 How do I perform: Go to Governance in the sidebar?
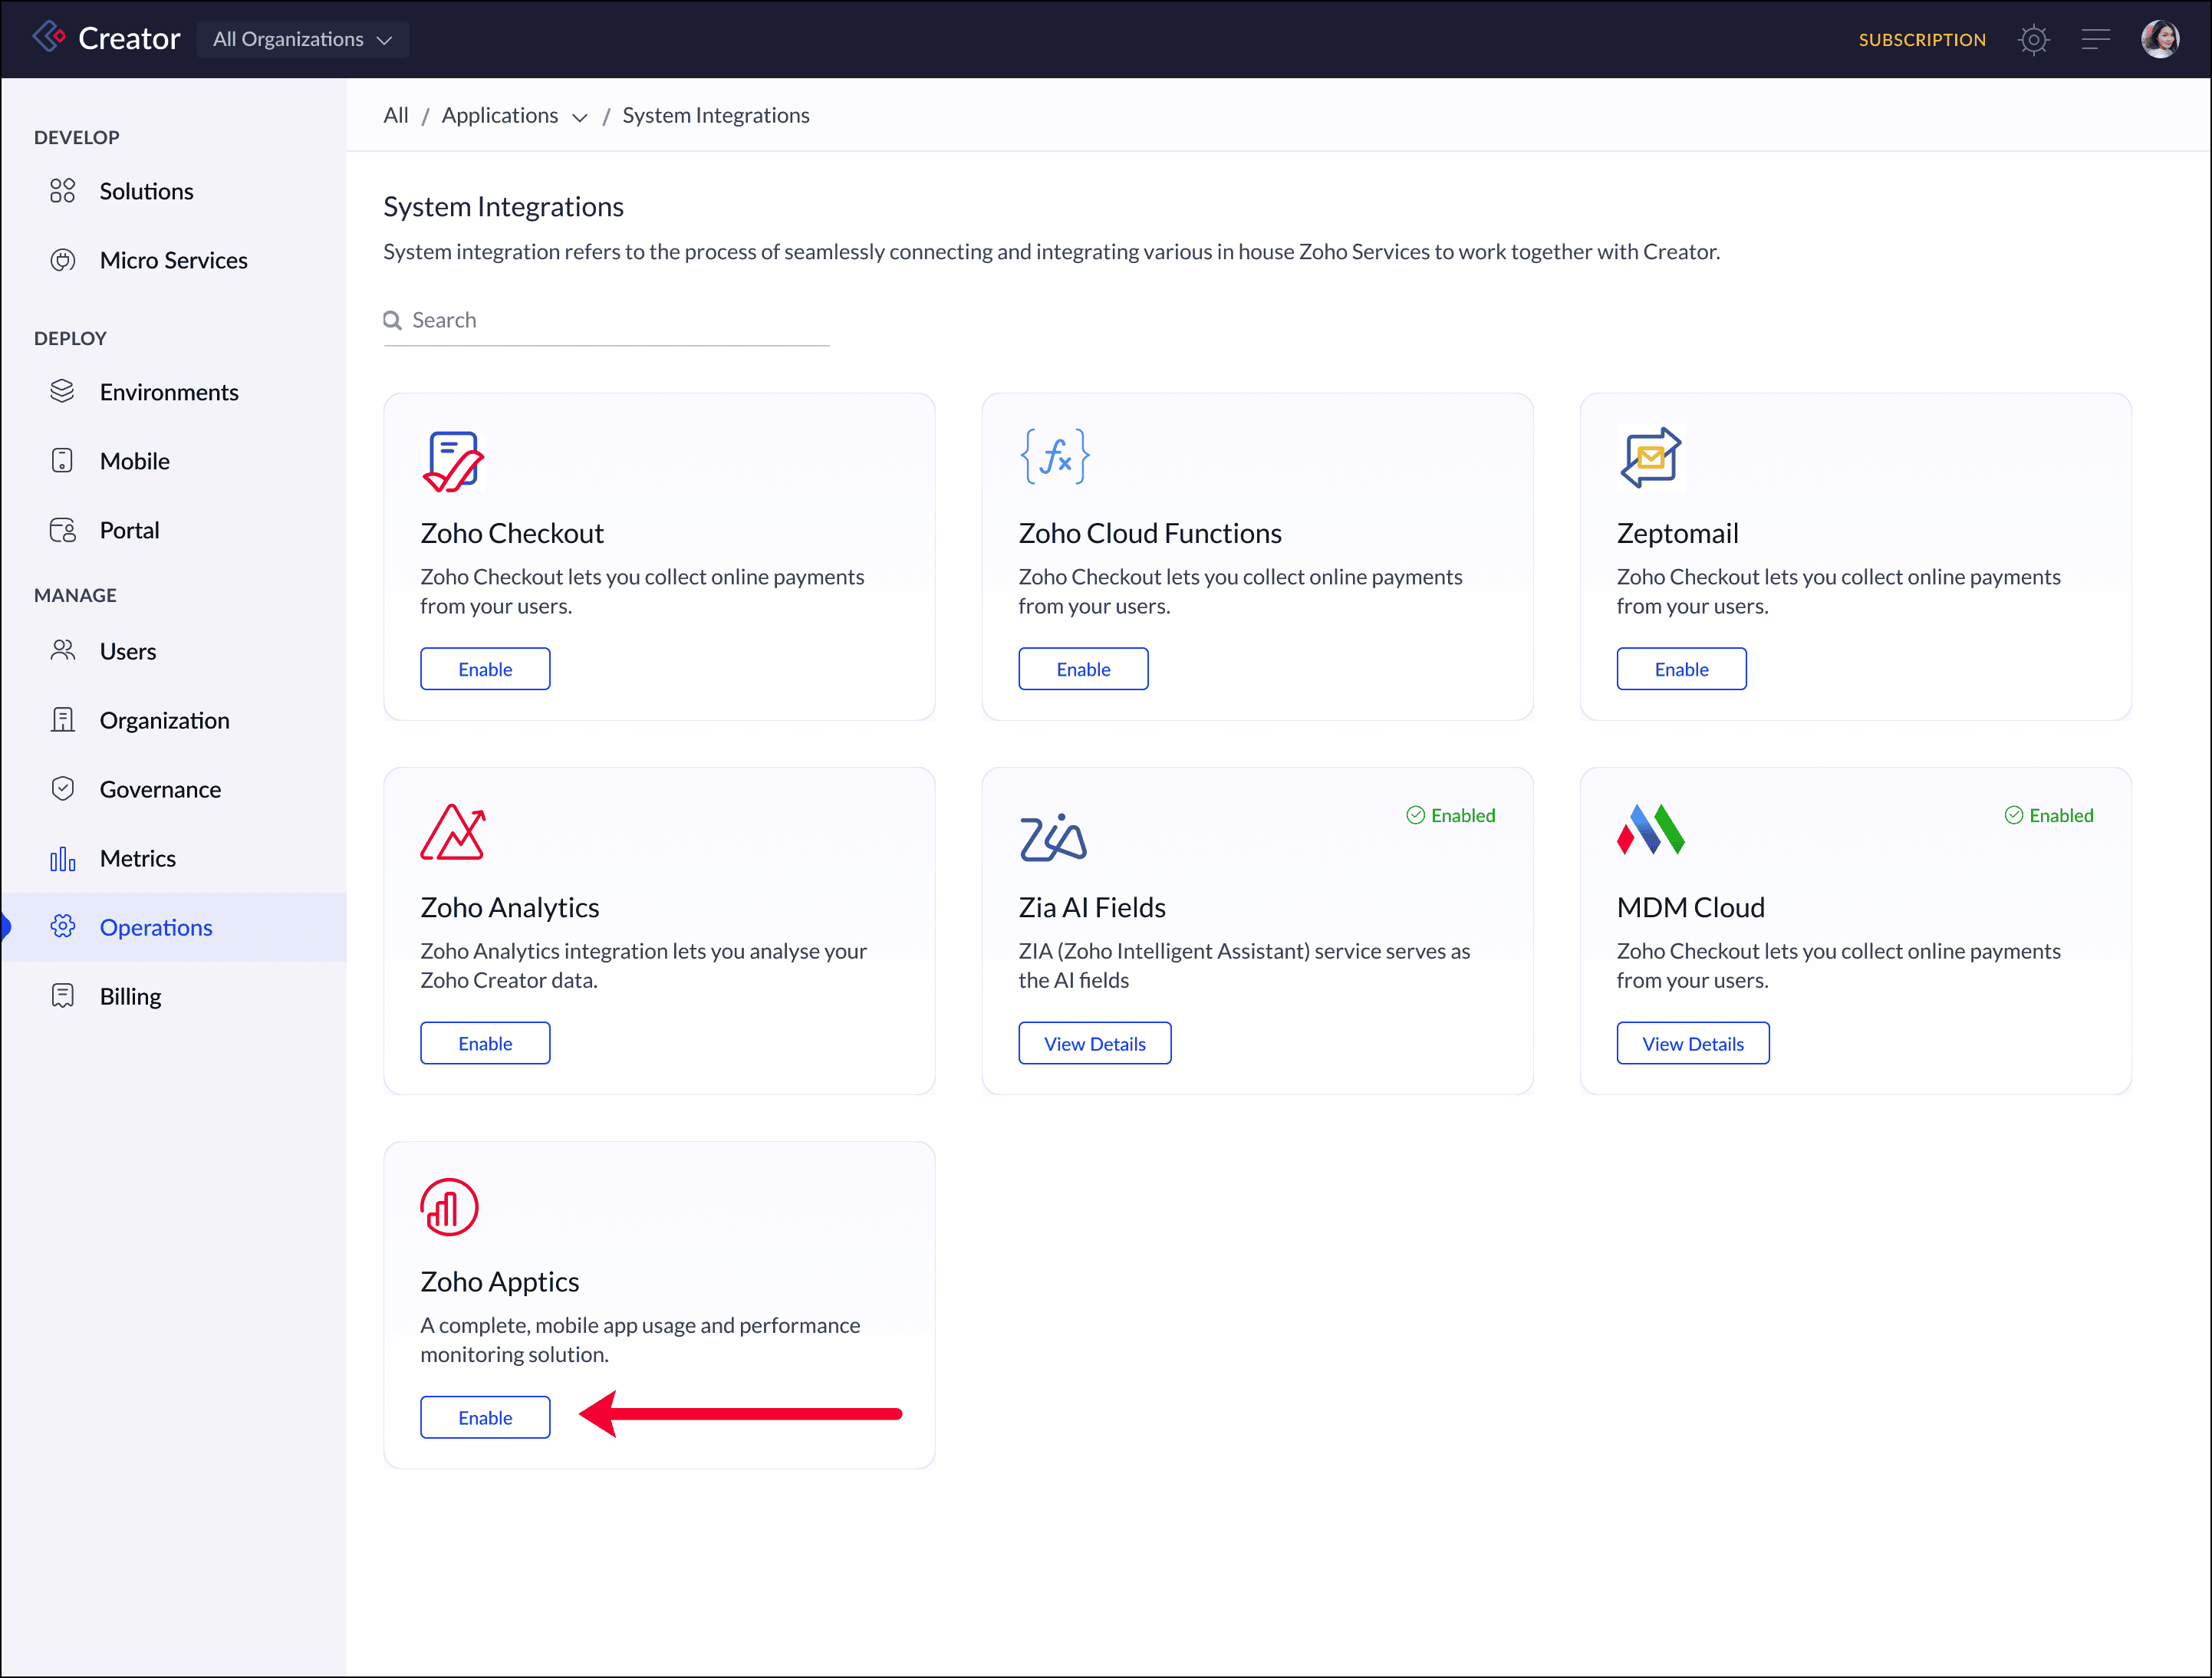pyautogui.click(x=160, y=789)
